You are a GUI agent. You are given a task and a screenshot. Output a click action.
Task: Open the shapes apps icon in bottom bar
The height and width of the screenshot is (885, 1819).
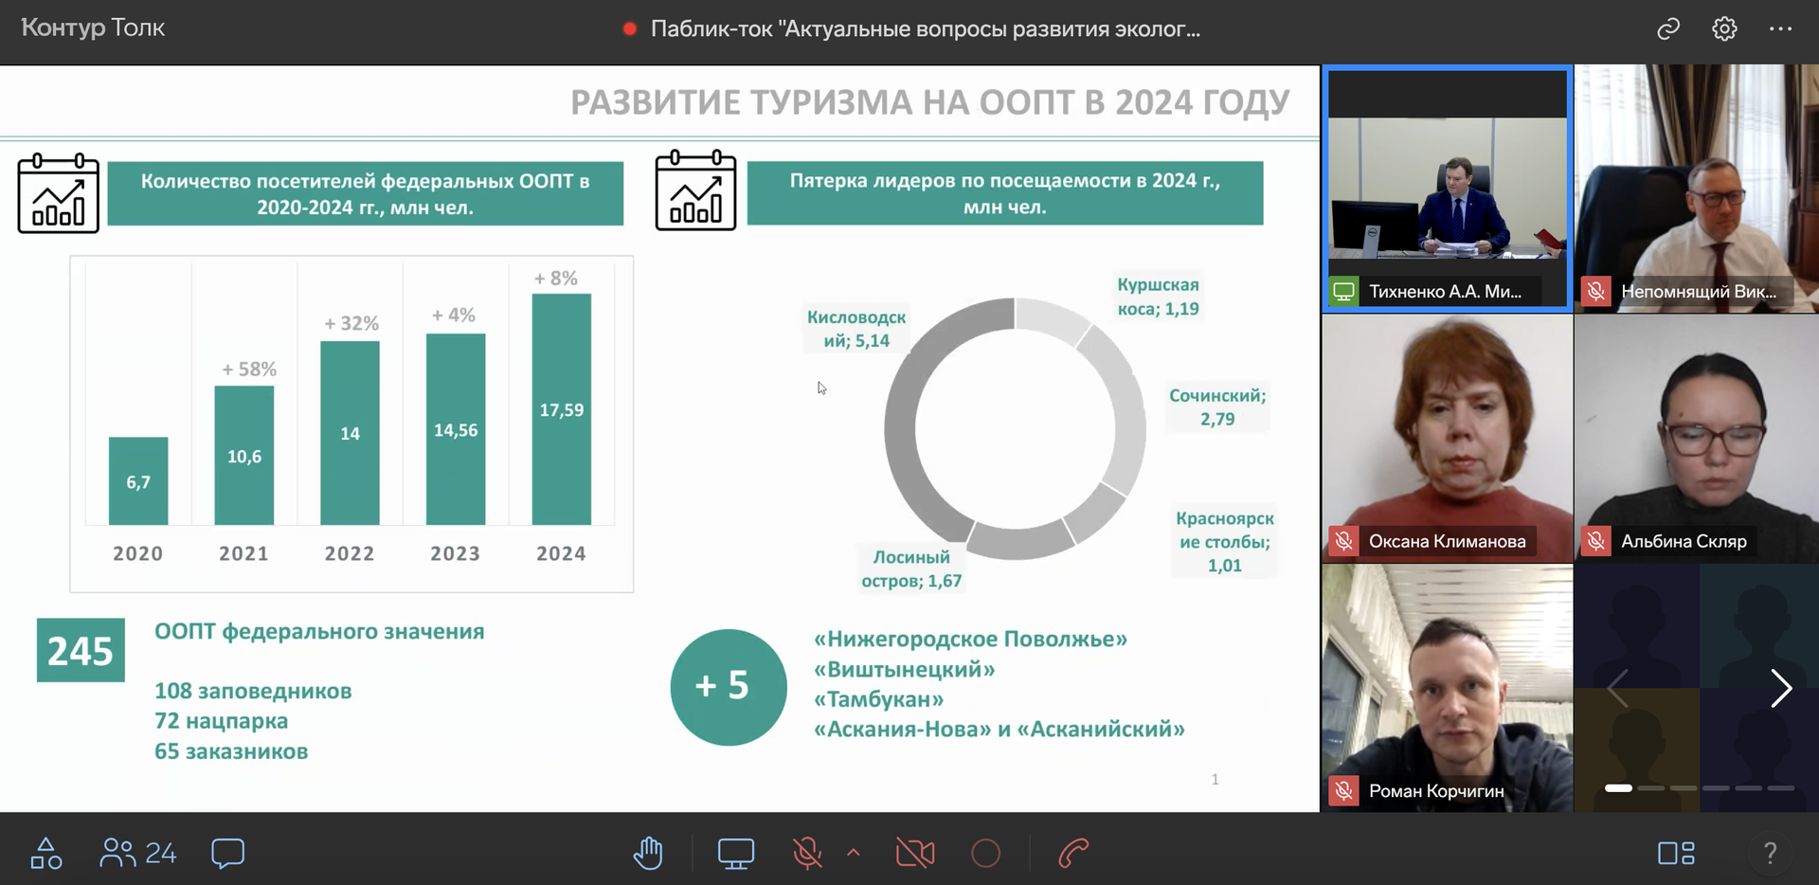(45, 854)
